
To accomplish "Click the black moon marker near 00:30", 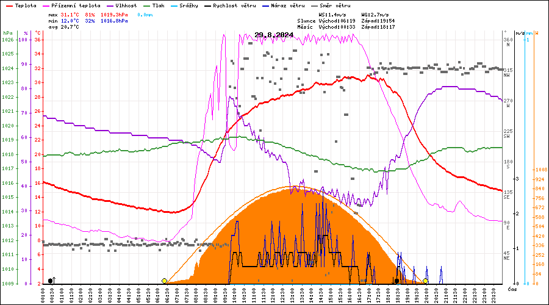I will [51, 281].
